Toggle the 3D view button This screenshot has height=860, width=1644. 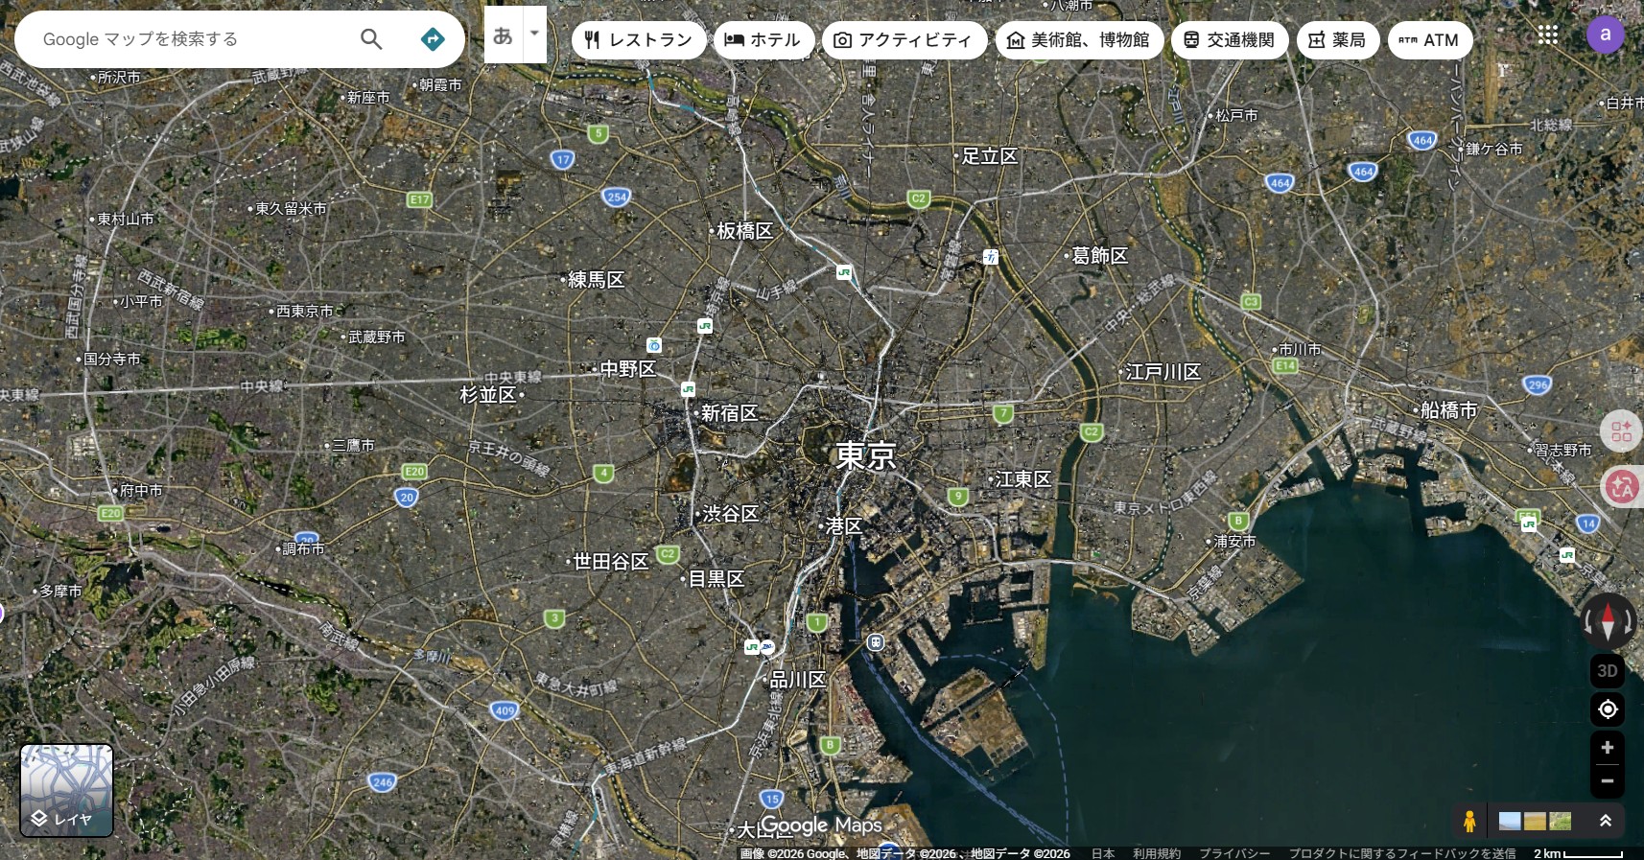click(x=1608, y=671)
